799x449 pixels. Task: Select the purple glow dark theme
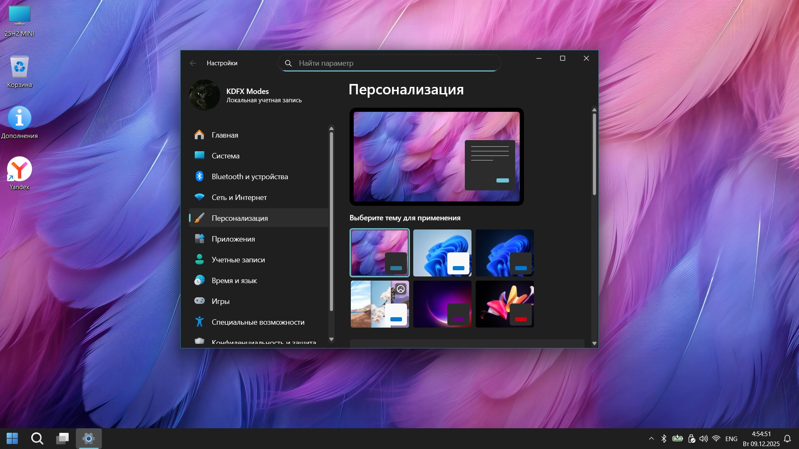click(x=442, y=304)
